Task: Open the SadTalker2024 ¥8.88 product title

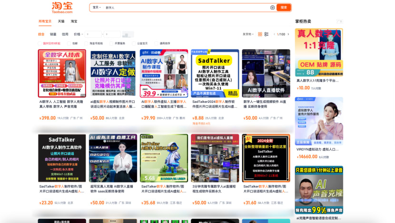Action: coord(215,104)
